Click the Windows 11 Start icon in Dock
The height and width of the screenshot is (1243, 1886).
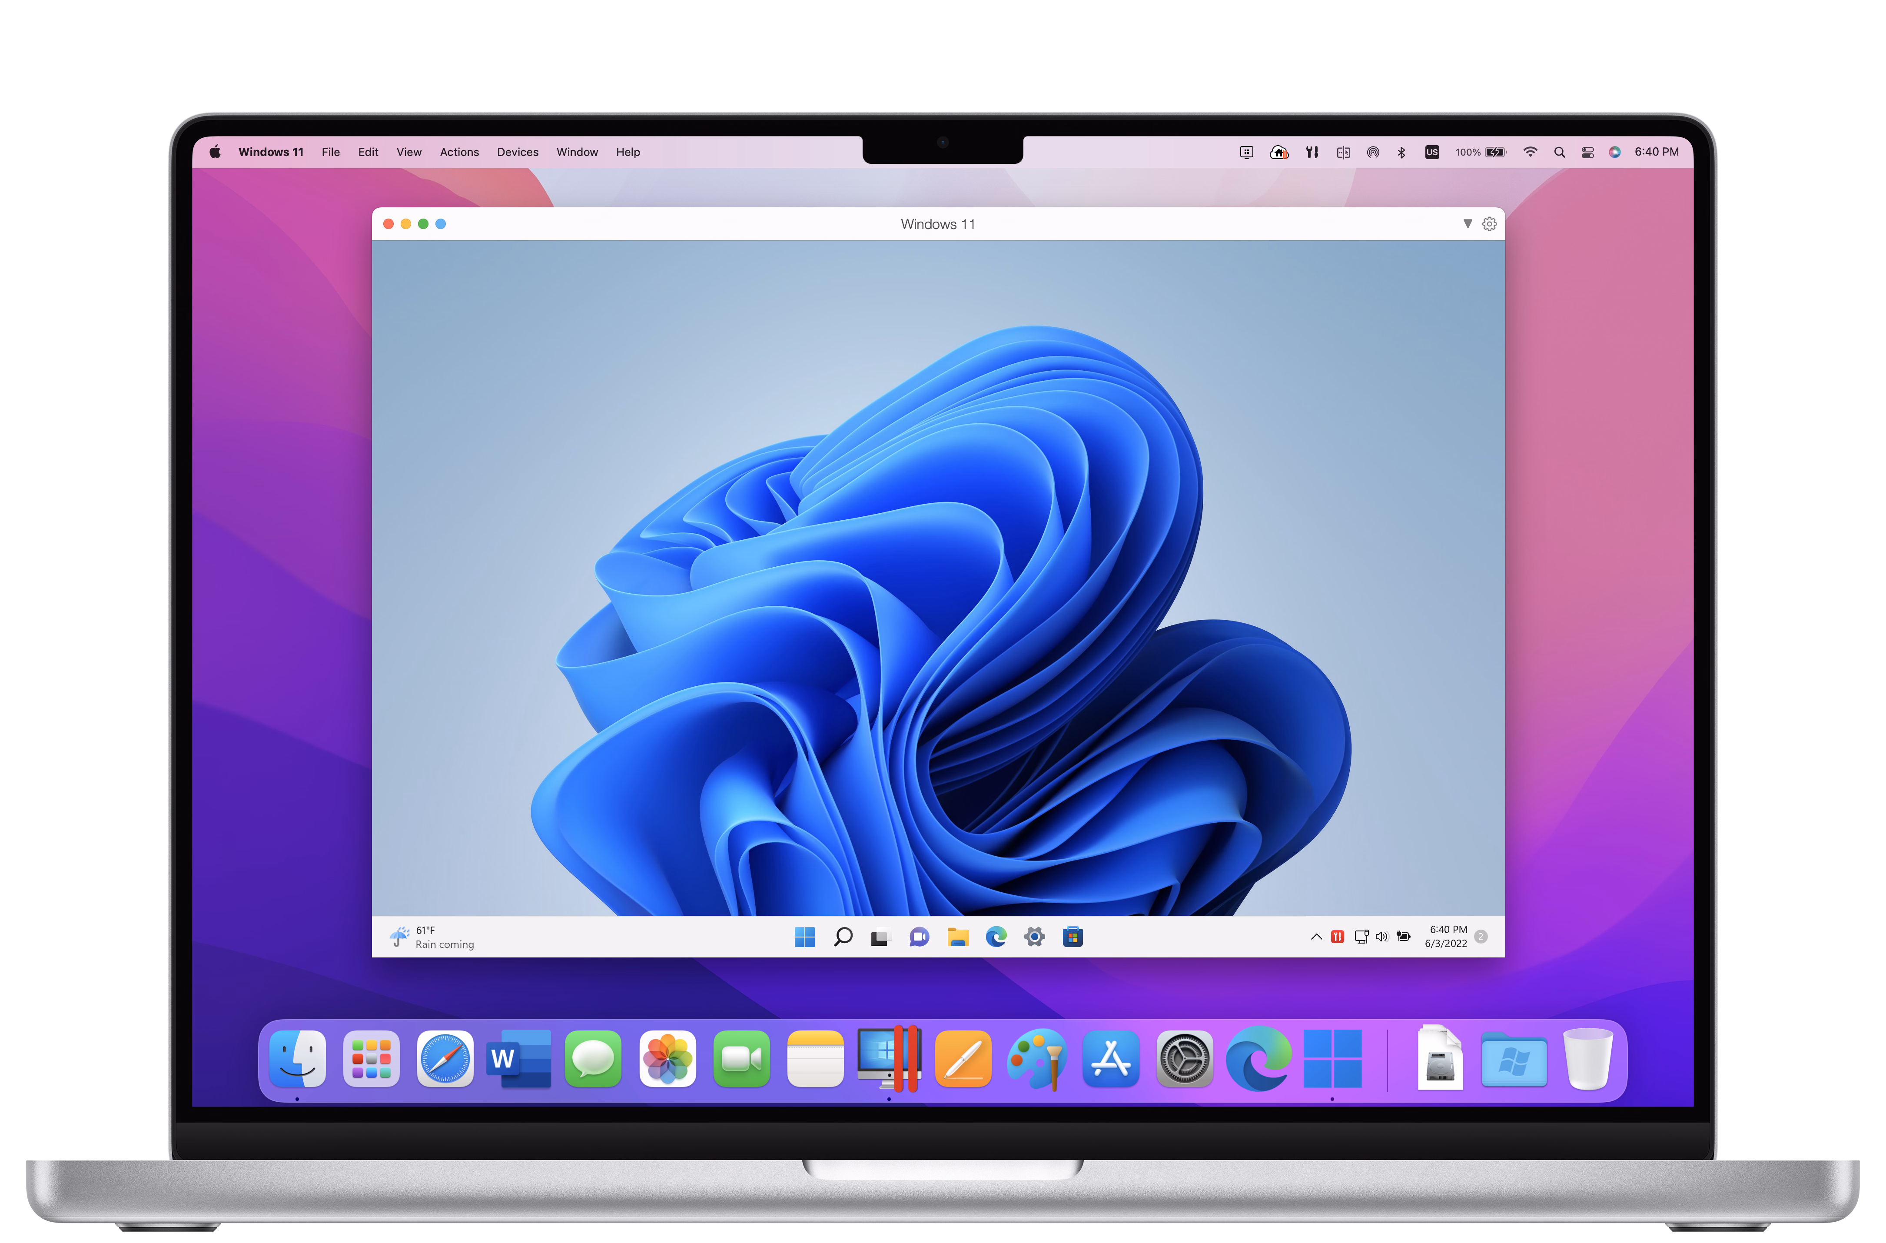(1333, 1059)
